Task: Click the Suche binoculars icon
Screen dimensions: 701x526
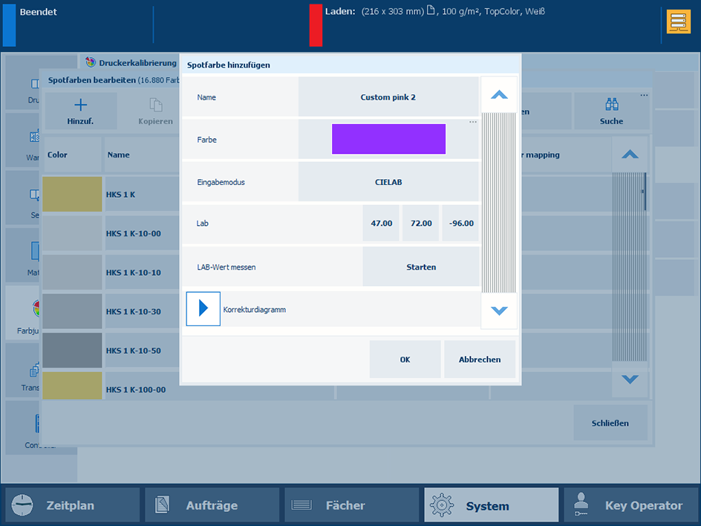Action: (x=611, y=105)
